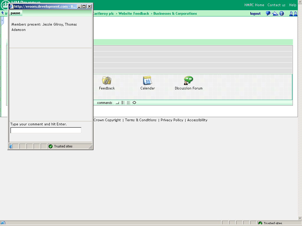Open the Contact us link
302x226 pixels.
coord(276,5)
